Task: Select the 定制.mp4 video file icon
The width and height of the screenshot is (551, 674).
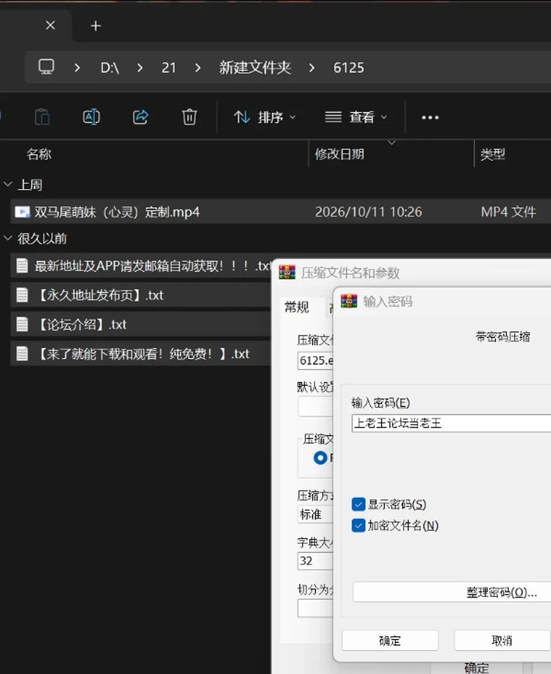Action: [x=22, y=212]
